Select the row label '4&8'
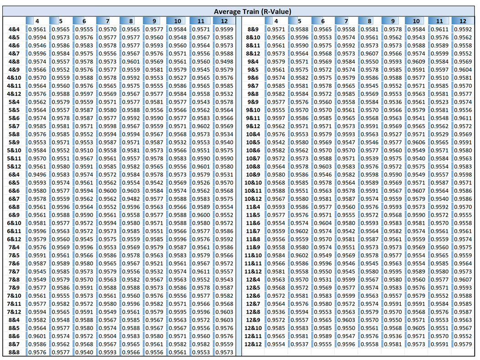 pos(14,62)
